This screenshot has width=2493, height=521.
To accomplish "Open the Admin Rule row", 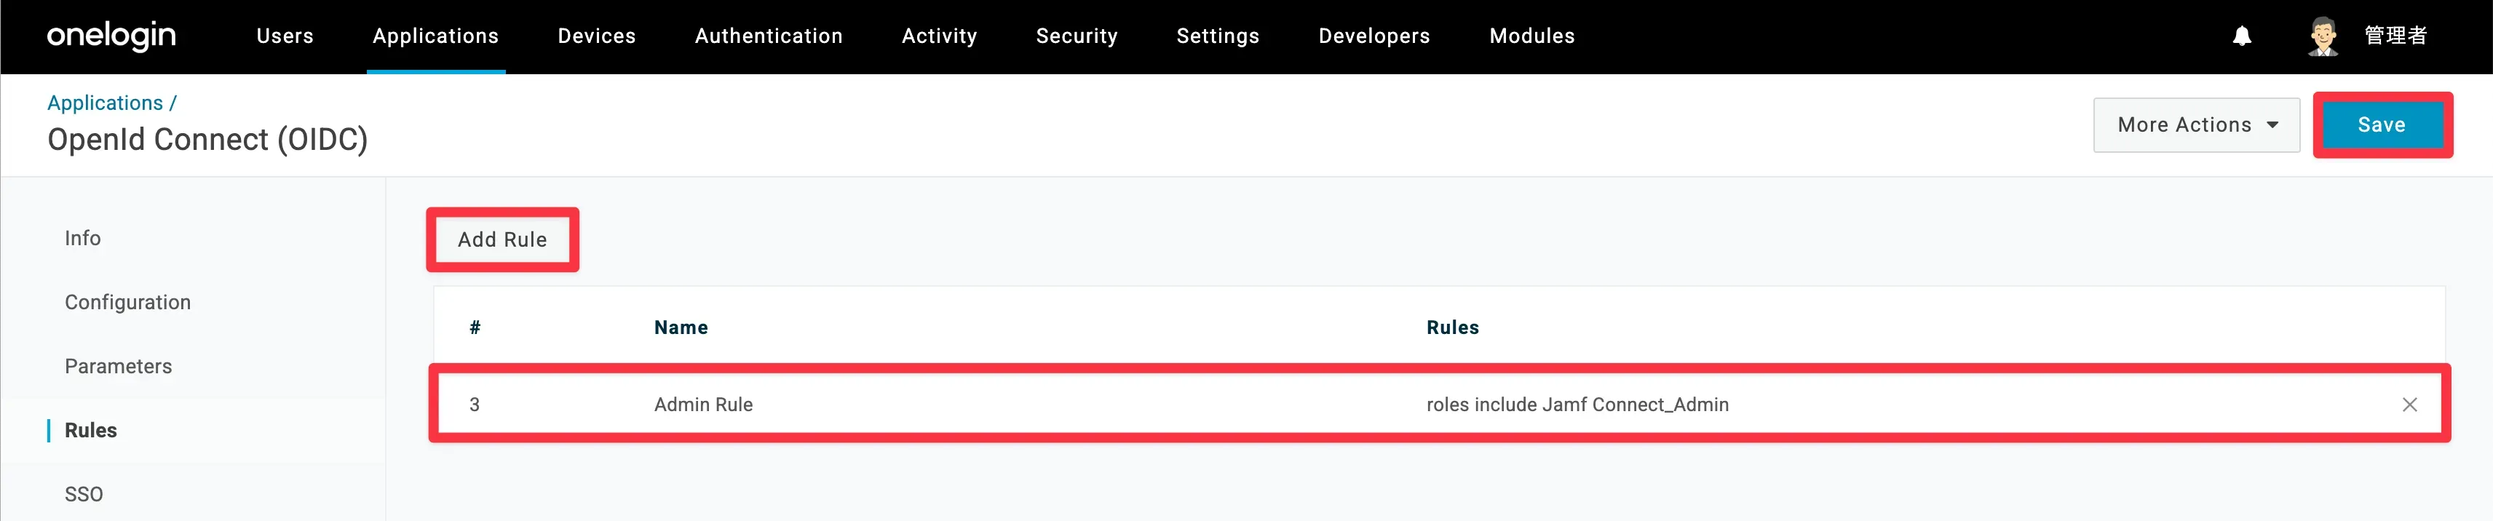I will [x=704, y=405].
